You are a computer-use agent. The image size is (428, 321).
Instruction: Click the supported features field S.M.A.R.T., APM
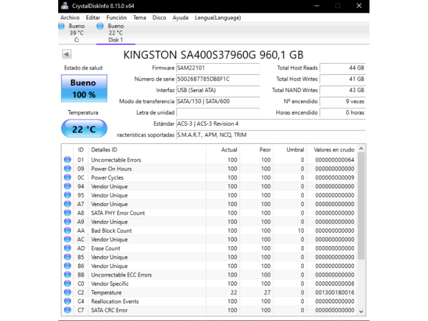point(271,135)
